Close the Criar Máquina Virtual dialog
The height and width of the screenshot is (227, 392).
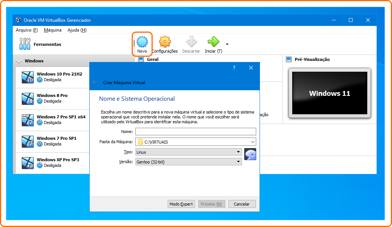251,68
